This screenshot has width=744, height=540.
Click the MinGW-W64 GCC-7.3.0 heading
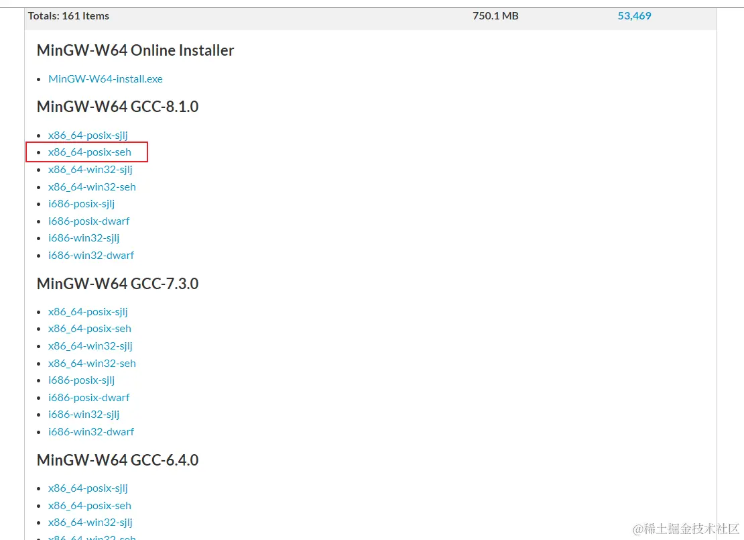pos(118,284)
